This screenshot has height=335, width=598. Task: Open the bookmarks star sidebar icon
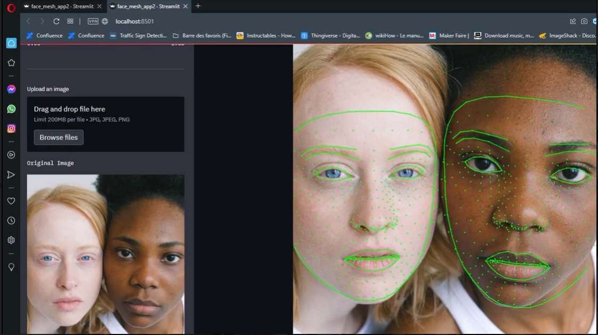tap(11, 62)
